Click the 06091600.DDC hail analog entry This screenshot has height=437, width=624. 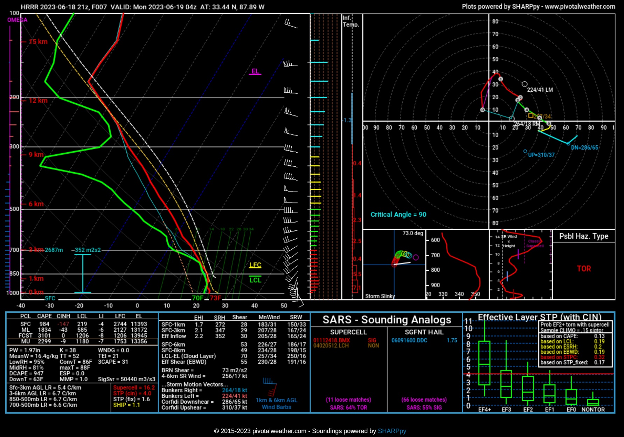[409, 340]
